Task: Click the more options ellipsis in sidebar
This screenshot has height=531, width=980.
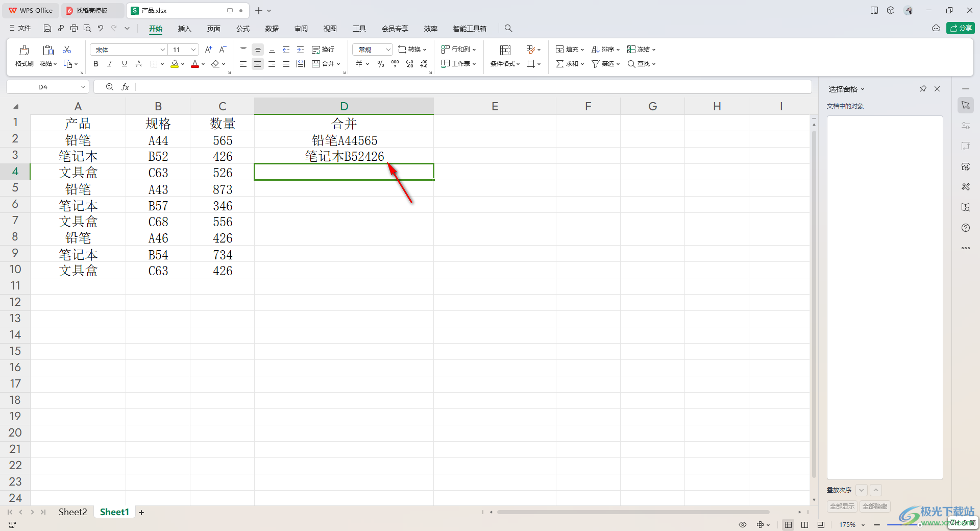Action: [x=966, y=248]
